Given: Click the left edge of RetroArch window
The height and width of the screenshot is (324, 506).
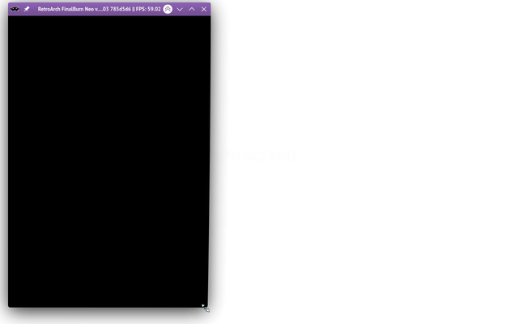Looking at the screenshot, I should tap(9, 162).
